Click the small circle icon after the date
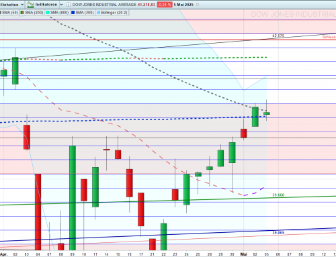Viewport: 336px width, 257px height. point(198,5)
